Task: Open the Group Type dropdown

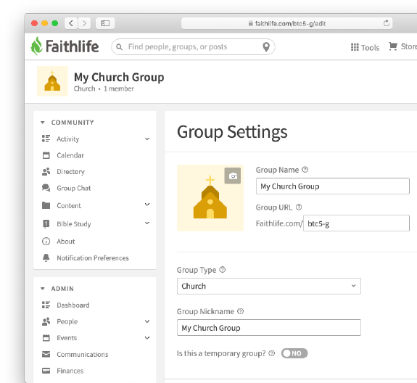Action: pyautogui.click(x=269, y=287)
